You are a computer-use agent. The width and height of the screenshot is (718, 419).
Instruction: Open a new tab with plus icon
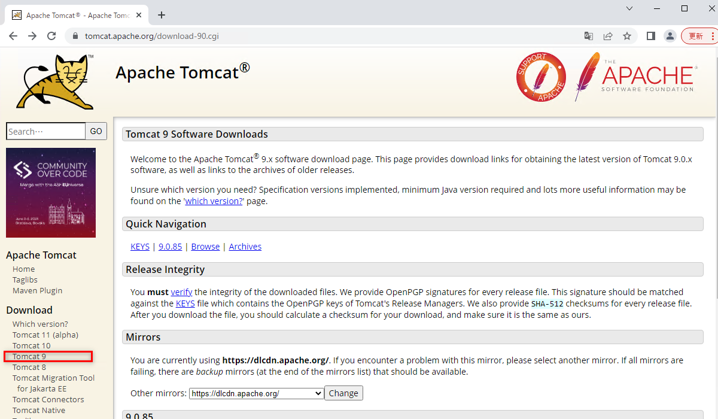coord(161,15)
